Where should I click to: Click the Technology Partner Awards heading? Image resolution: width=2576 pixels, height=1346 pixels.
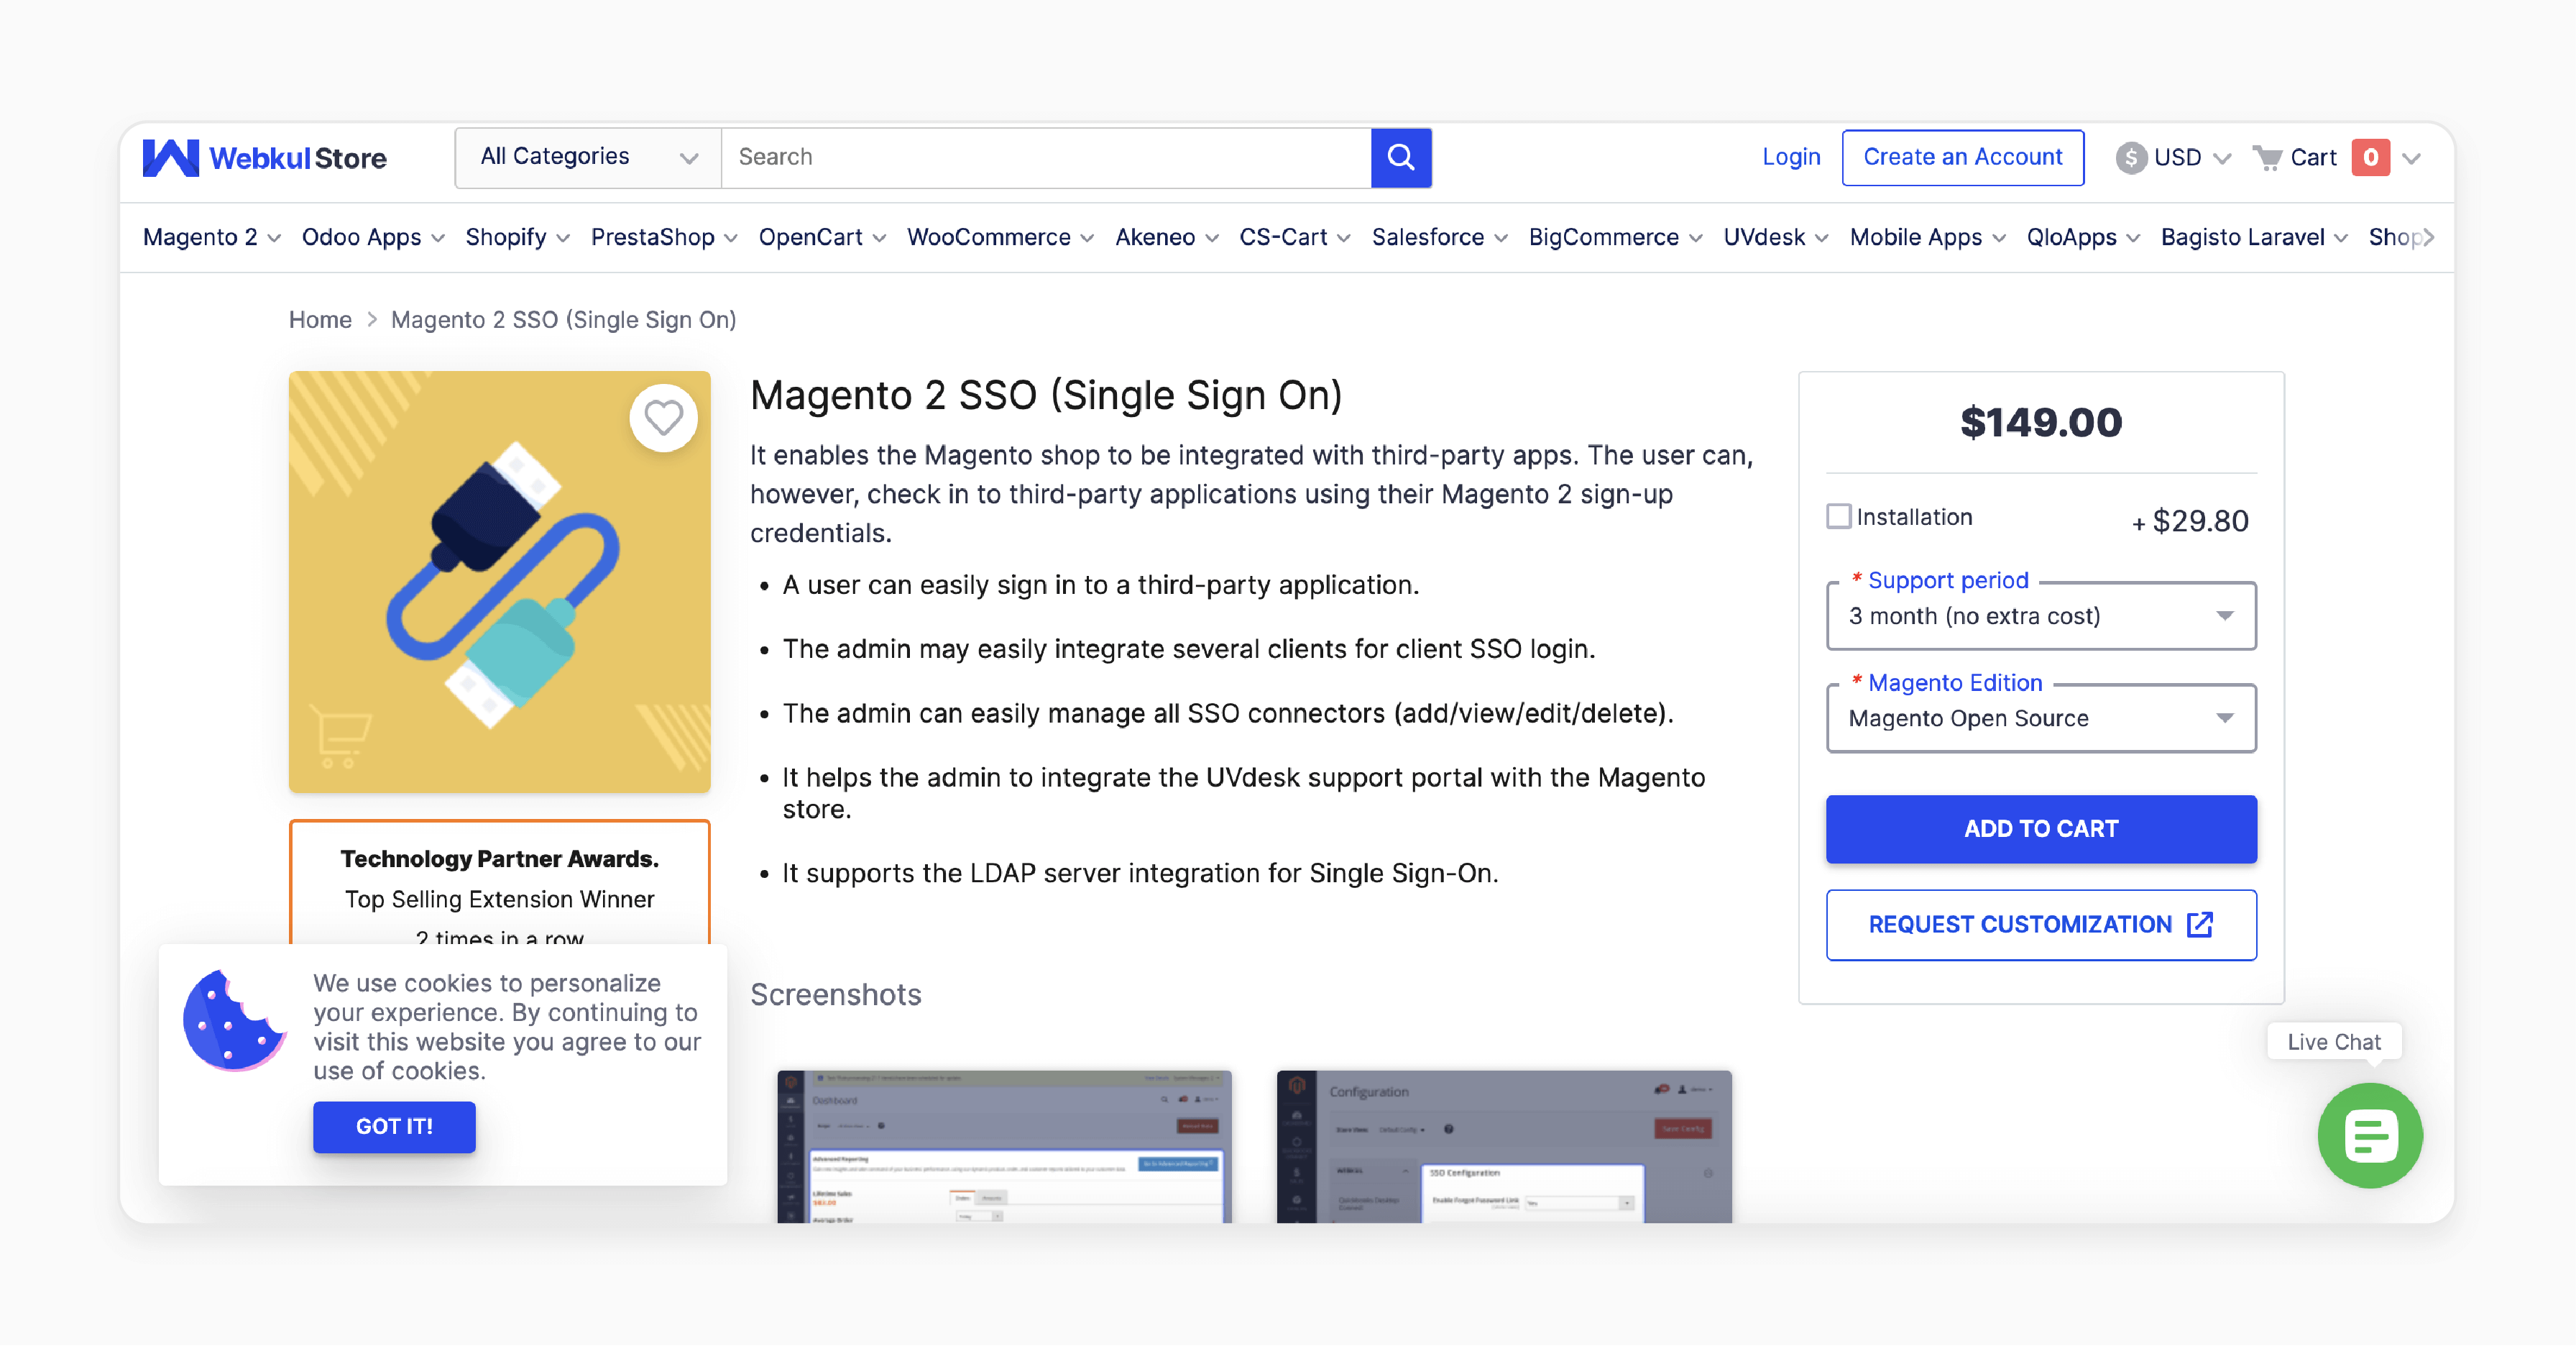(499, 859)
